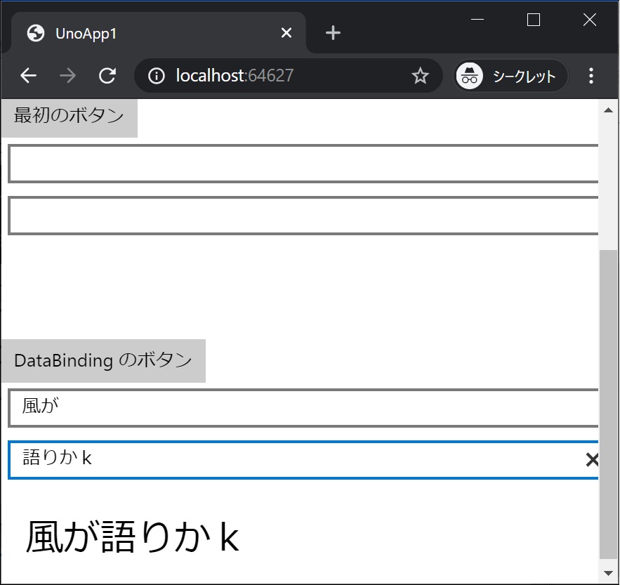Click into the address bar showing localhost:64627

coord(281,75)
